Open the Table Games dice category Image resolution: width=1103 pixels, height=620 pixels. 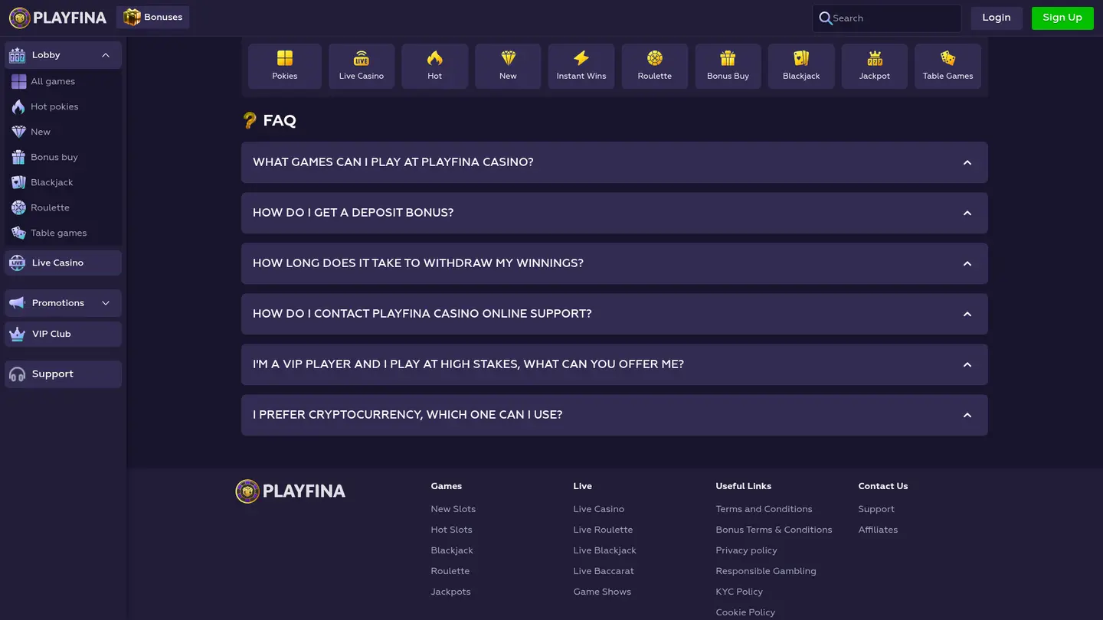pos(948,66)
